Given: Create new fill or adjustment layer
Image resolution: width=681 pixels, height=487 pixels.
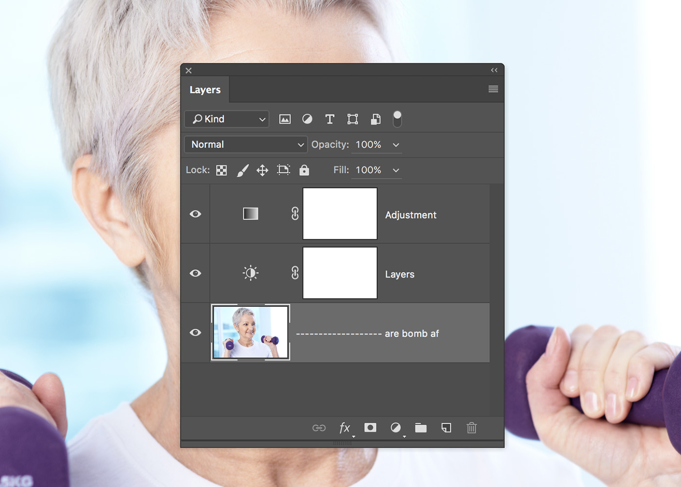Looking at the screenshot, I should tap(396, 428).
